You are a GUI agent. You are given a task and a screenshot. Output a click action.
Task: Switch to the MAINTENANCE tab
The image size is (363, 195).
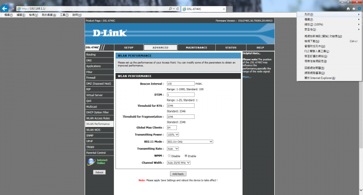pos(197,48)
